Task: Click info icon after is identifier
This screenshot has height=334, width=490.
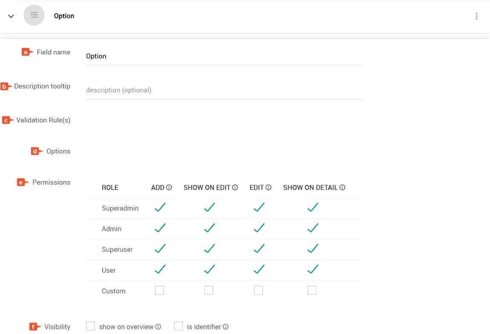Action: point(226,327)
